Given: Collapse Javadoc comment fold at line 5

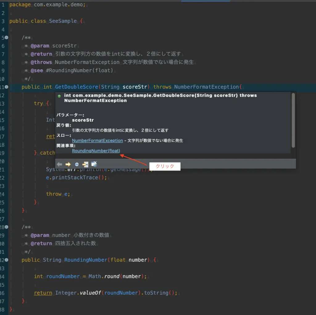Looking at the screenshot, I should coord(6,37).
